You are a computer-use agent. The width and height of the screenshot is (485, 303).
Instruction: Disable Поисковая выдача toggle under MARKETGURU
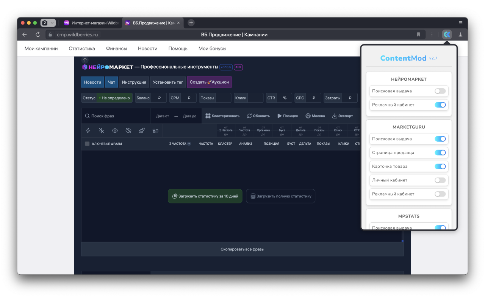coord(440,139)
